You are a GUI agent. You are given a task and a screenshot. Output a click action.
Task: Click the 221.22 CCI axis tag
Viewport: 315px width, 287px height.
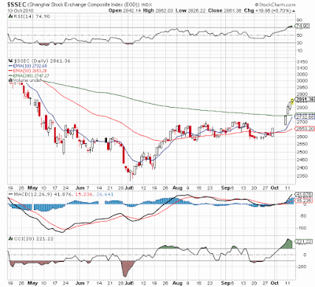pos(304,241)
